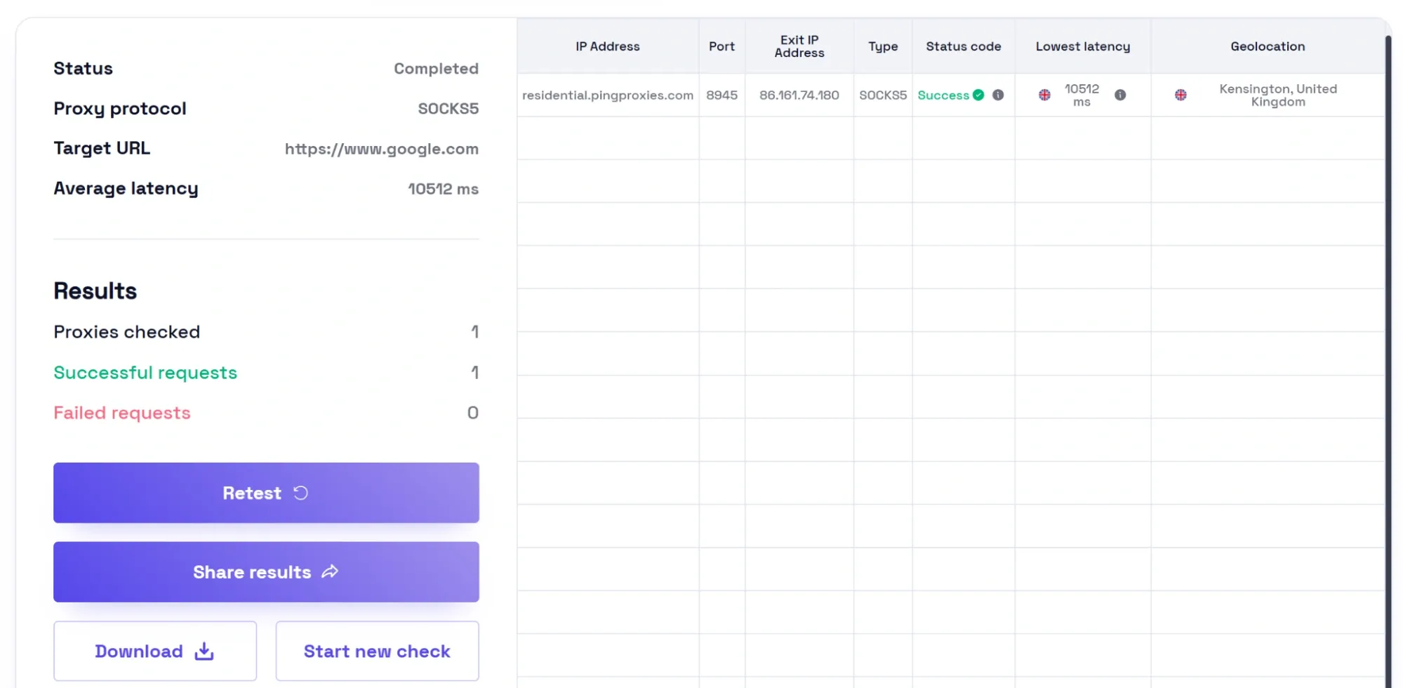Open the Geolocation column header
1403x688 pixels.
1268,46
